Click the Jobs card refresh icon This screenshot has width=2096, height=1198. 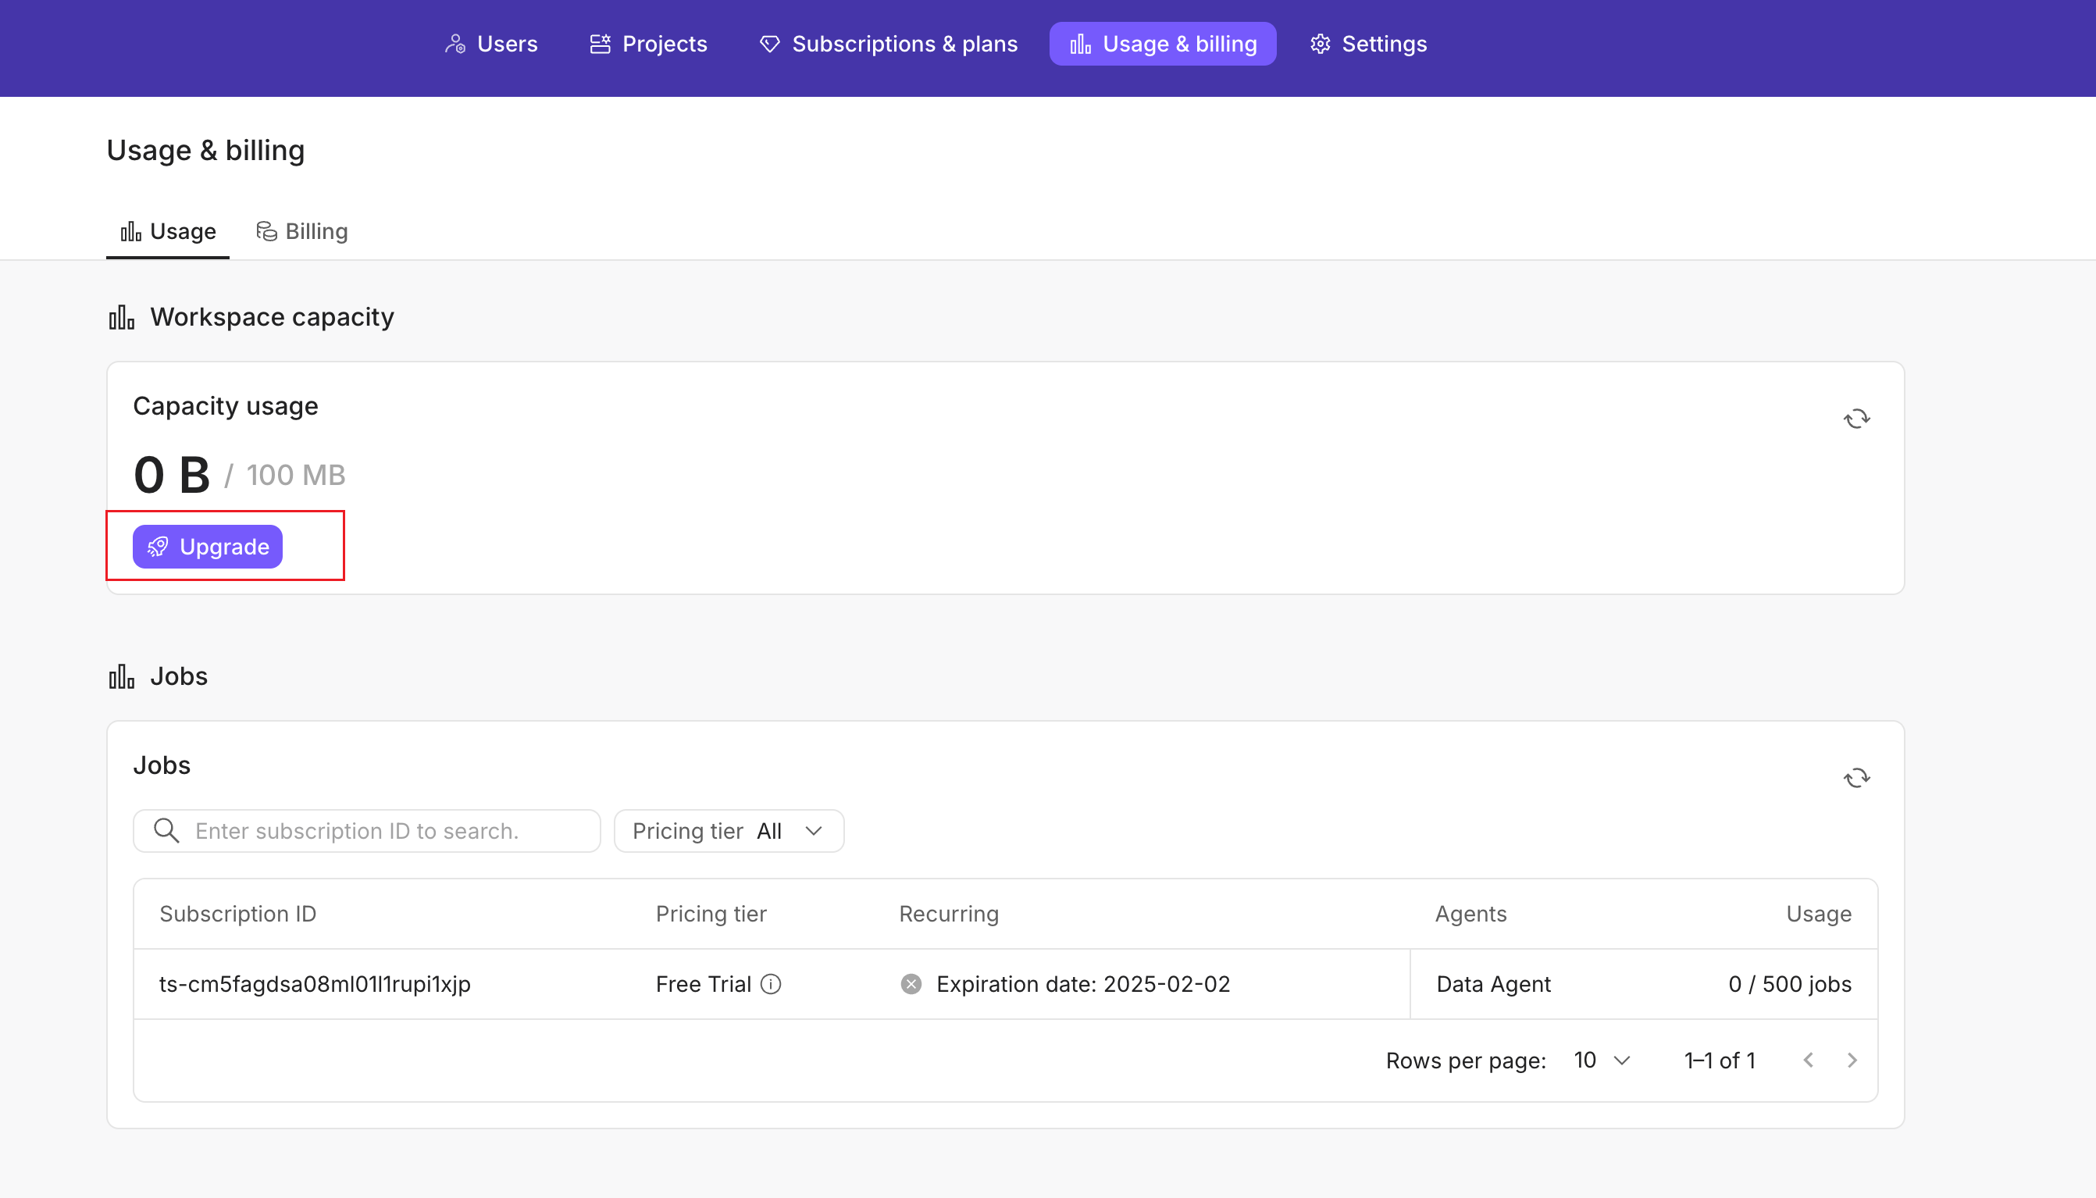(1855, 778)
